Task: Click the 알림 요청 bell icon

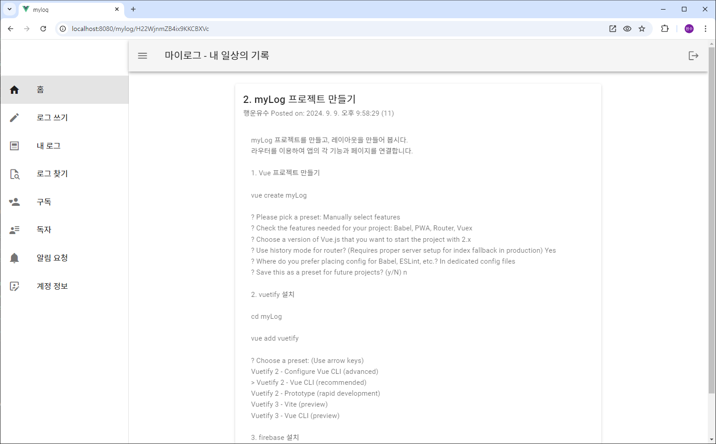Action: coord(15,258)
